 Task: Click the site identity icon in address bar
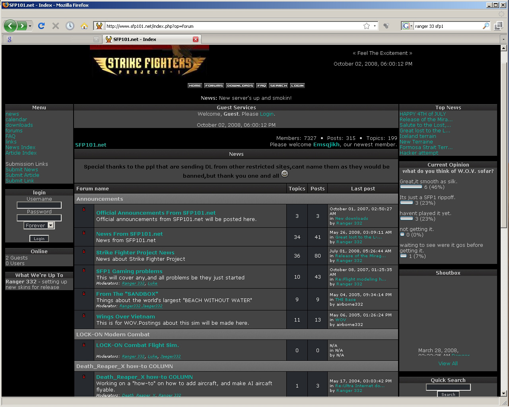pyautogui.click(x=99, y=26)
